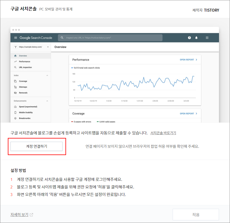Open the Google apps grid icon
Screen dimensions: 230x223
click(x=207, y=38)
